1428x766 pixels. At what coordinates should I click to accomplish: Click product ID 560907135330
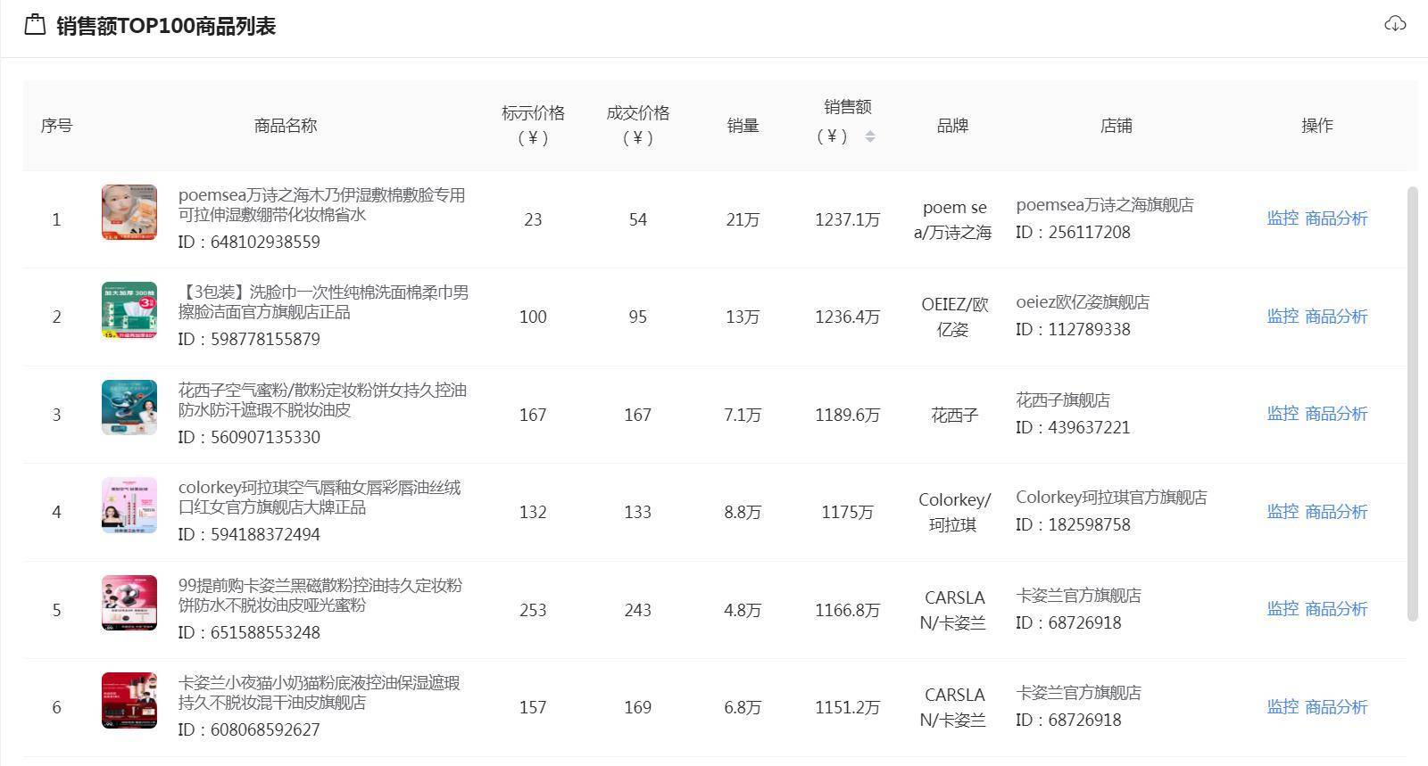(x=249, y=437)
